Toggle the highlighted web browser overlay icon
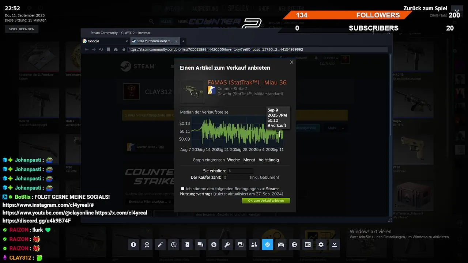The width and height of the screenshot is (468, 263). coord(267,245)
